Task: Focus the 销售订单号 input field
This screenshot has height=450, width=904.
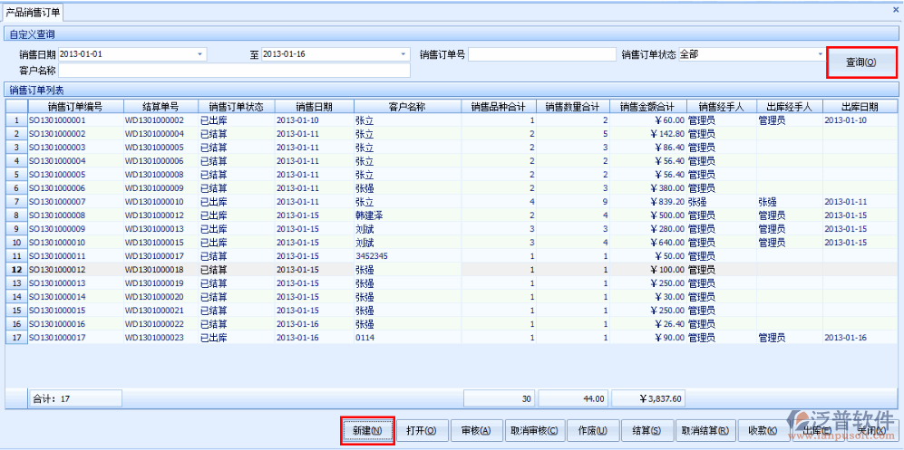Action: tap(541, 54)
